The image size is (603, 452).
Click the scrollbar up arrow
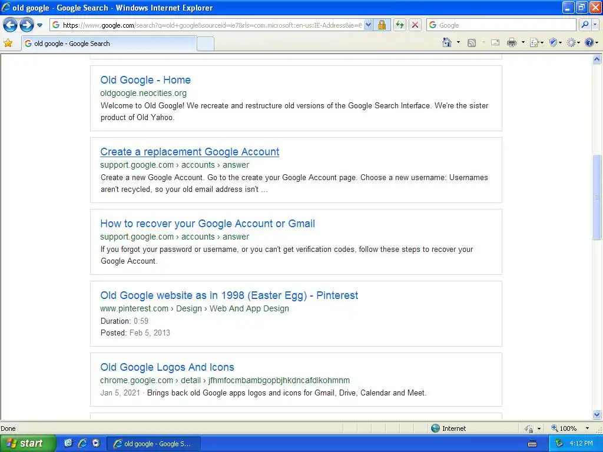pos(597,59)
